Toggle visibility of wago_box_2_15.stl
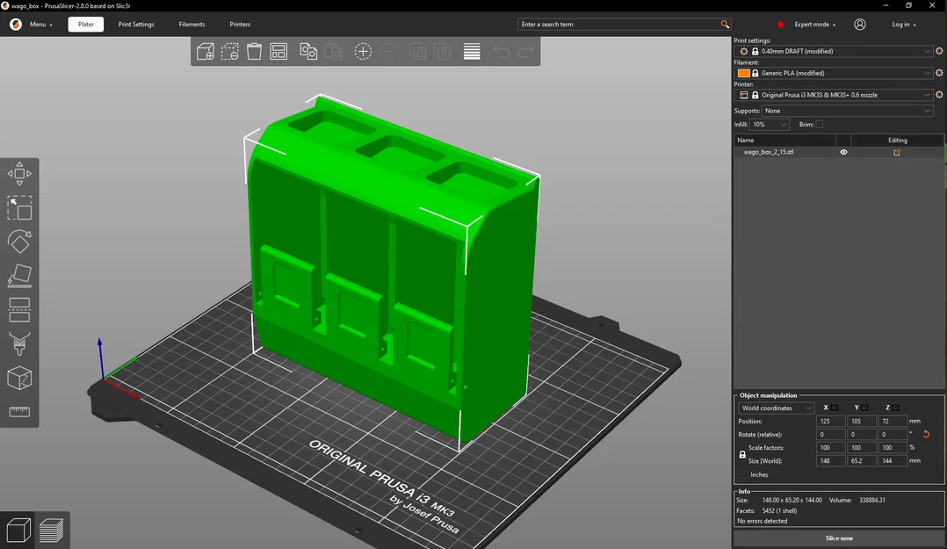The height and width of the screenshot is (549, 947). point(843,152)
